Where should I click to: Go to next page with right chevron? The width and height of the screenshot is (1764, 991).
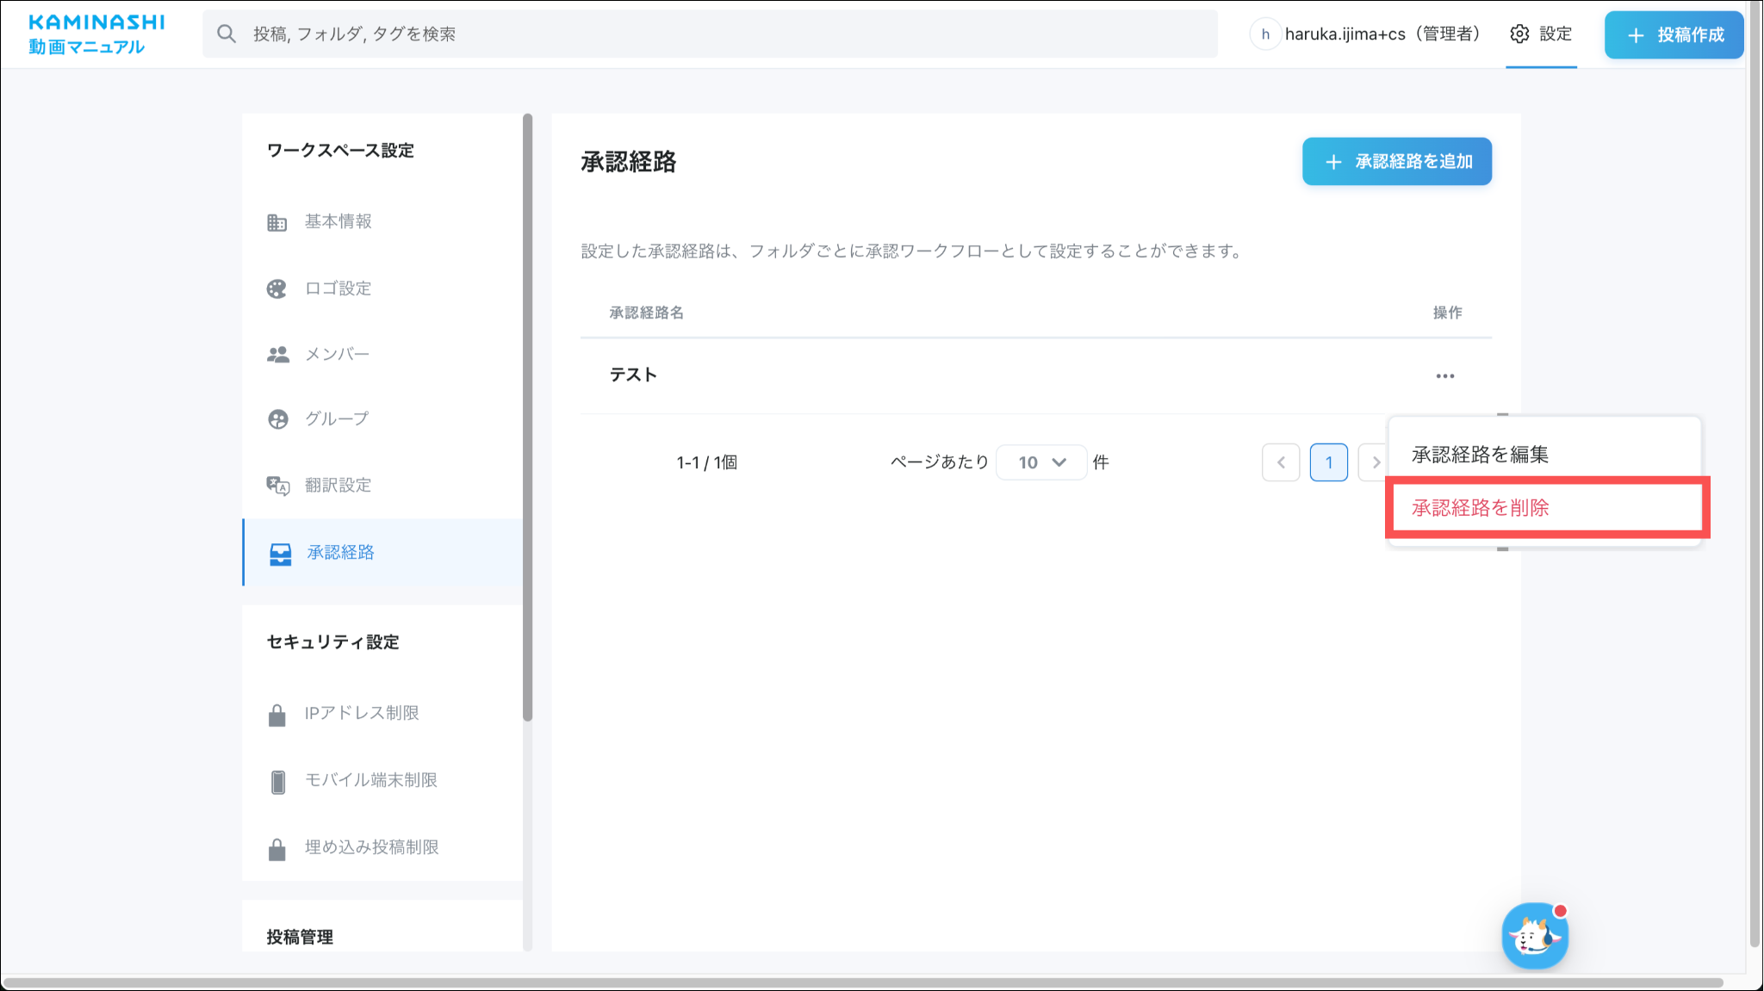click(1373, 462)
